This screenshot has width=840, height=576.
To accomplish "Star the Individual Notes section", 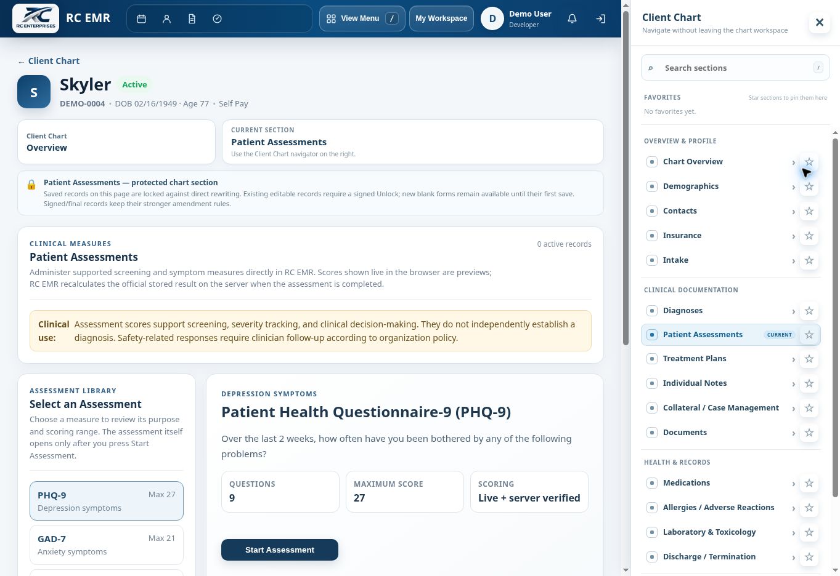I will point(809,383).
